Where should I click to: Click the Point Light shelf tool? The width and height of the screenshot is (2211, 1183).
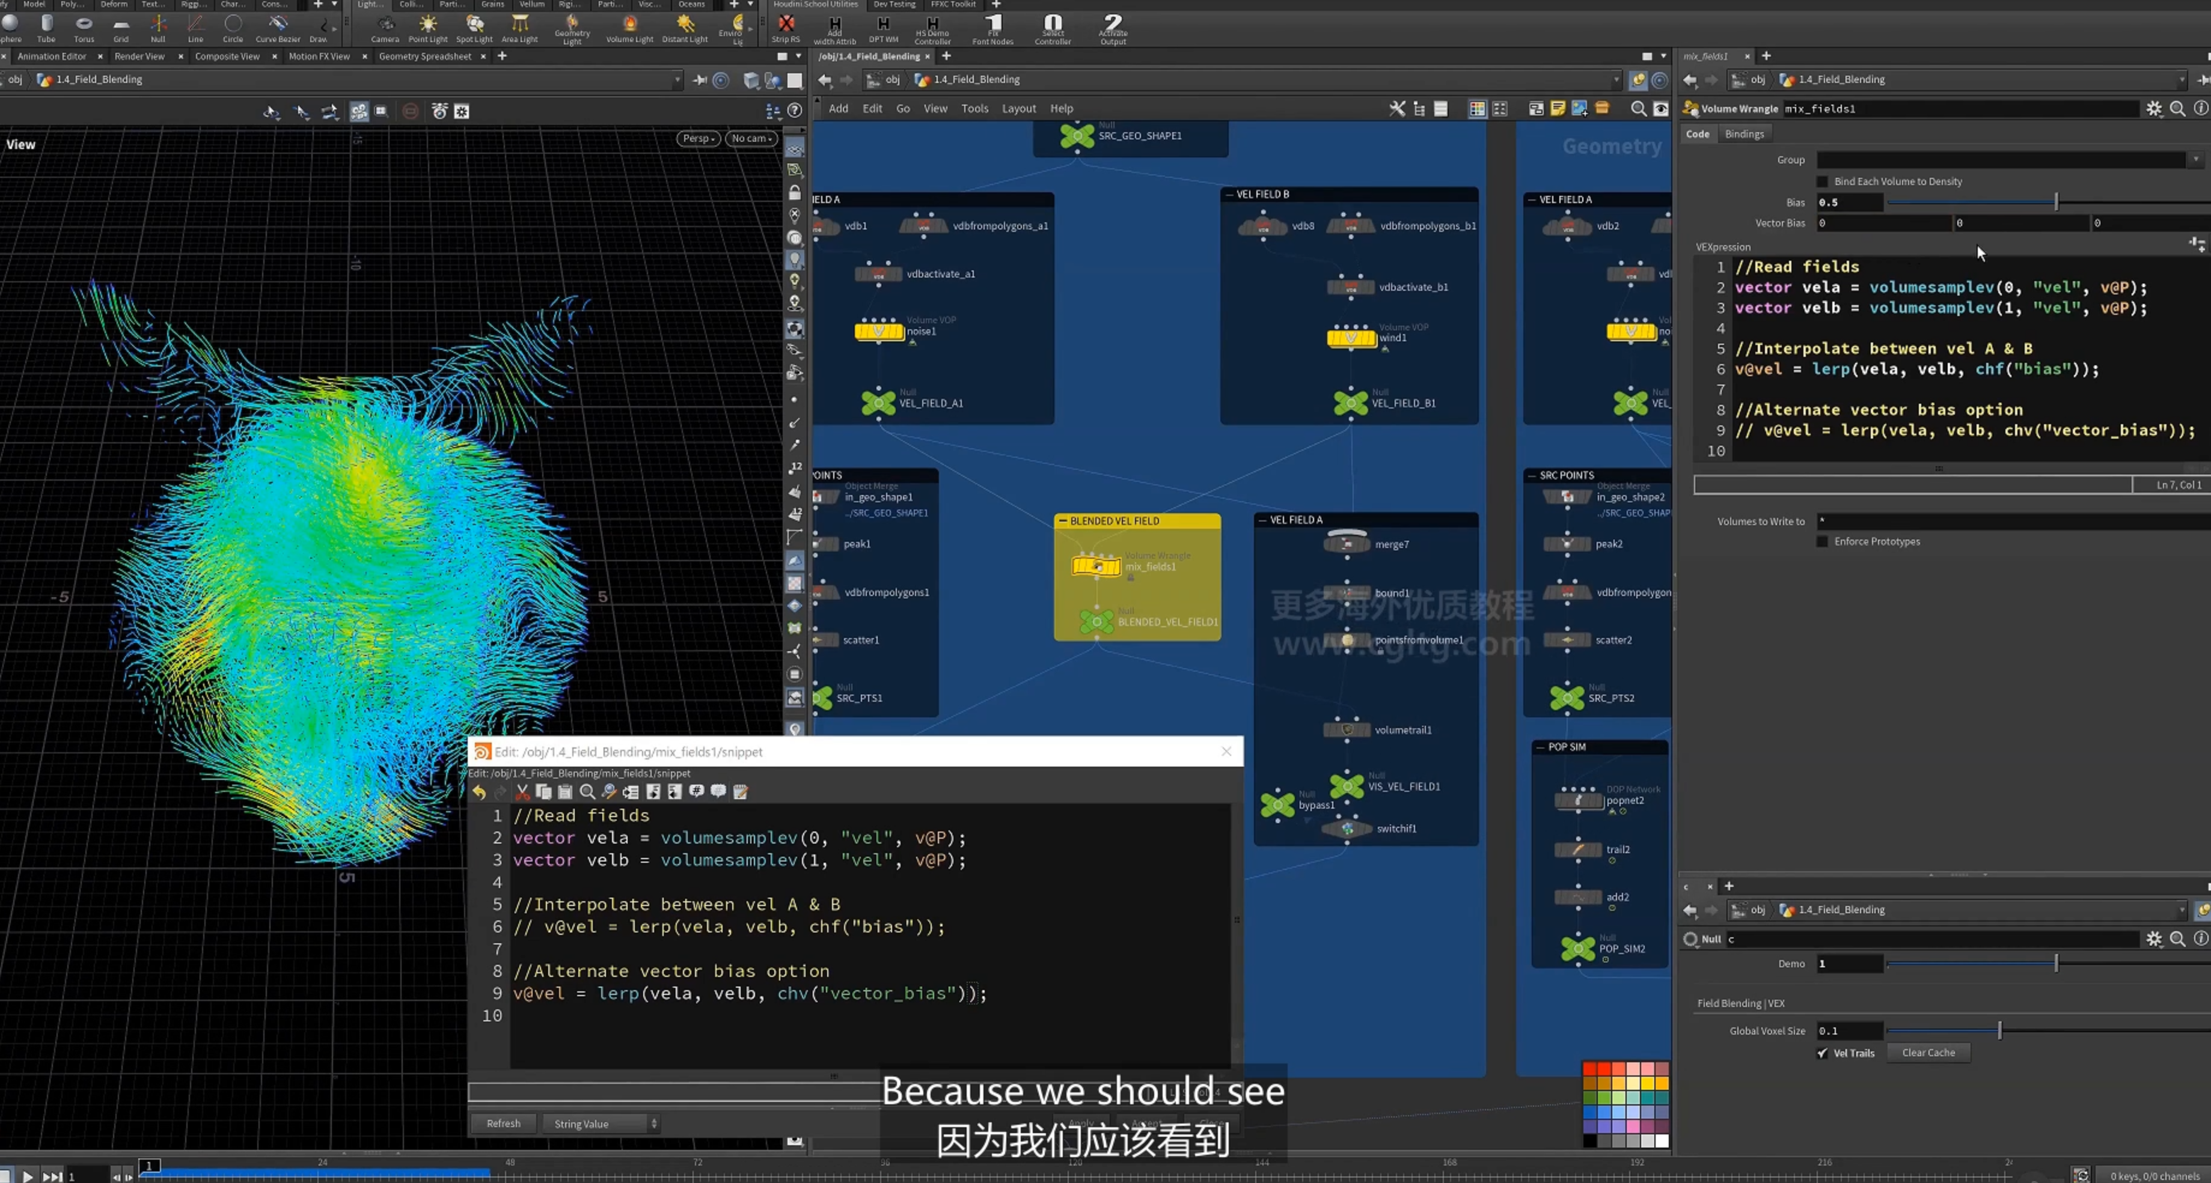[427, 28]
